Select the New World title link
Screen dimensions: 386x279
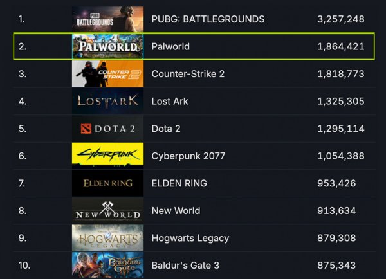point(176,210)
